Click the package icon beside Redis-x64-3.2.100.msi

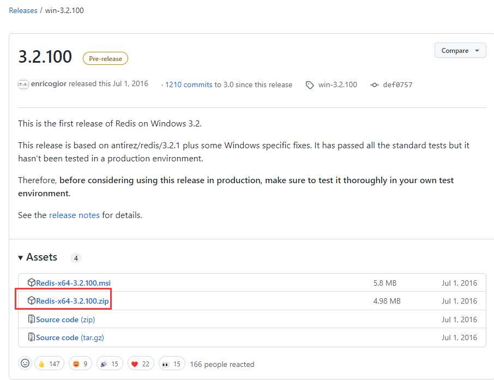point(32,283)
